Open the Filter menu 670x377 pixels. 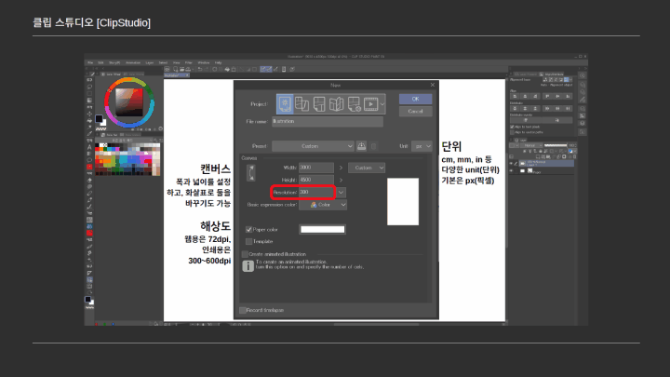(x=188, y=63)
